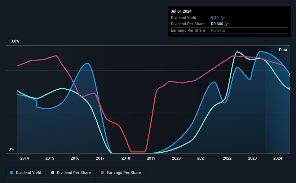The image size is (296, 183).
Task: Click the Dividend Per Share tooltip row label
Action: 188,24
